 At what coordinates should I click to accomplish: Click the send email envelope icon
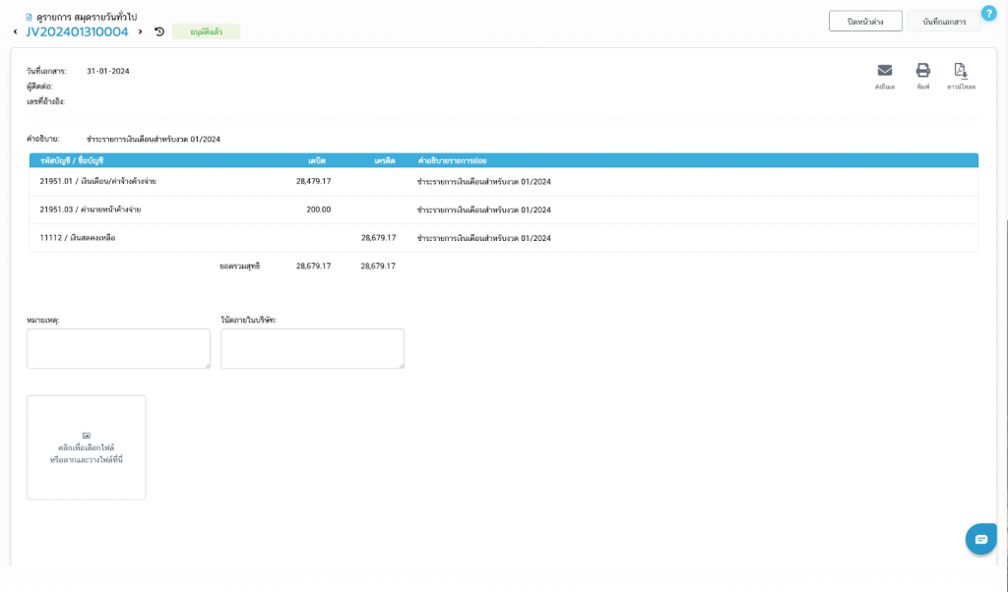[x=884, y=71]
